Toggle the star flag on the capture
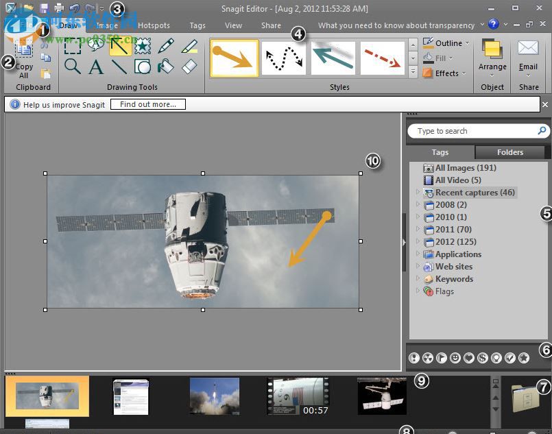The height and width of the screenshot is (434, 552). (x=524, y=358)
